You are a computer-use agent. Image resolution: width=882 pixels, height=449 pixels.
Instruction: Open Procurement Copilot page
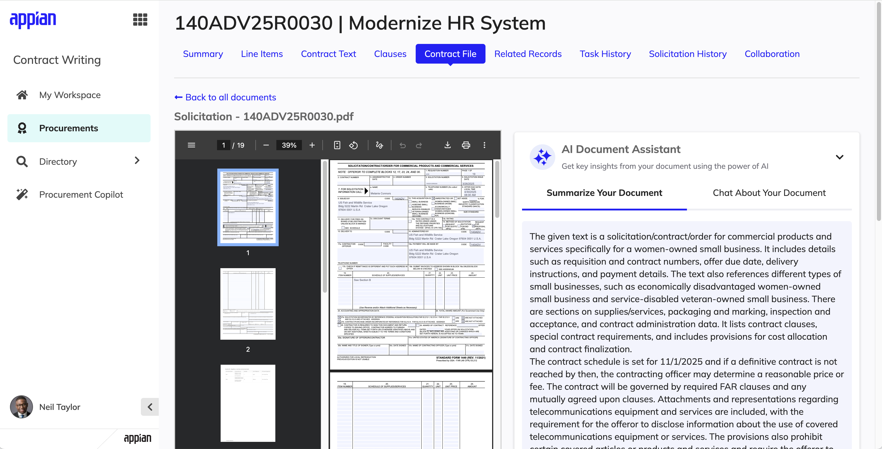point(79,194)
